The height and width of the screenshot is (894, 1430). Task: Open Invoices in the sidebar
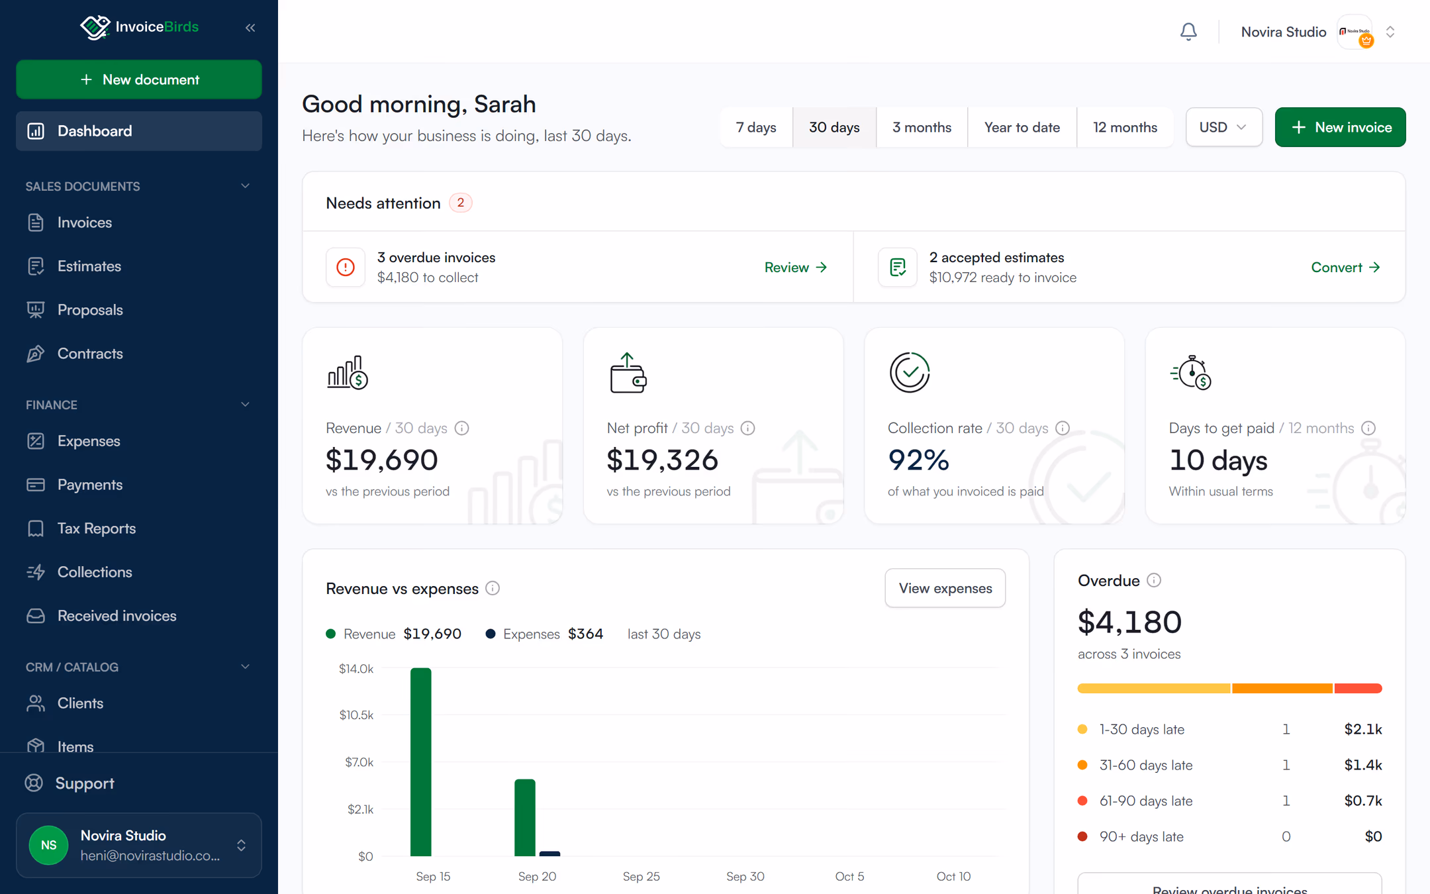pyautogui.click(x=139, y=223)
